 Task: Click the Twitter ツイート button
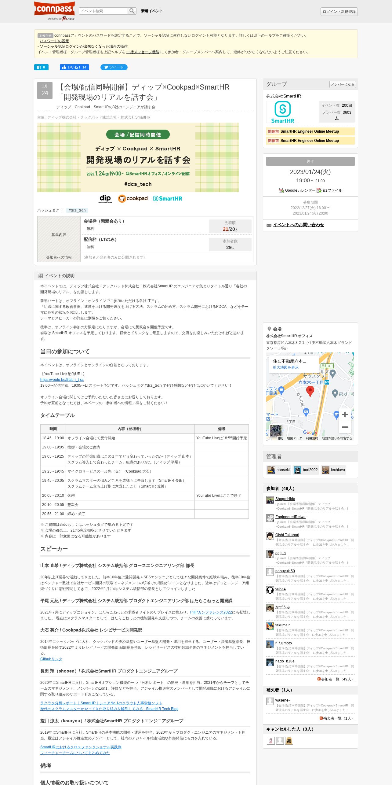coord(114,67)
